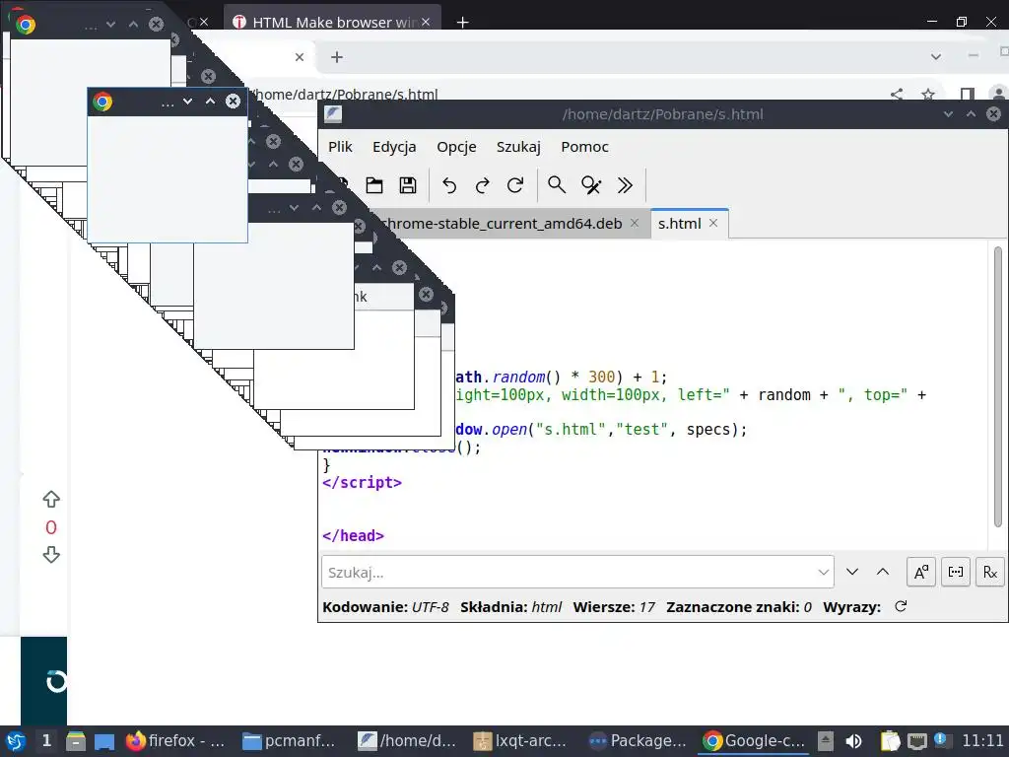
Task: Open the file manager quick-launch icon in the panel
Action: tap(75, 741)
